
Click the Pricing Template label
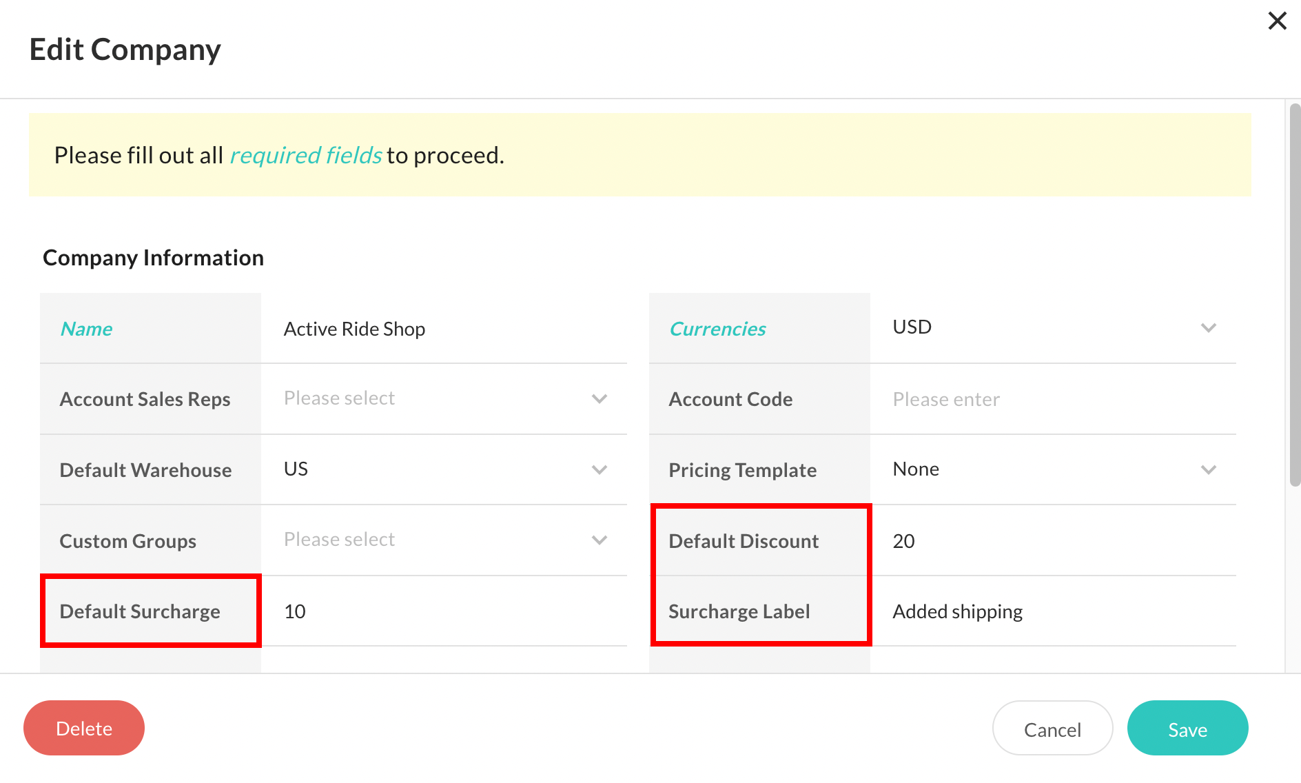click(x=742, y=470)
